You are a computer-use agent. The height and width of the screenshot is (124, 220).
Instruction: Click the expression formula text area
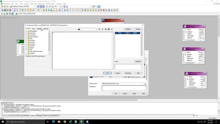[x=82, y=51]
